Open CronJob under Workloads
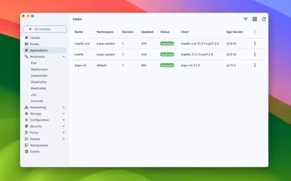 37,101
